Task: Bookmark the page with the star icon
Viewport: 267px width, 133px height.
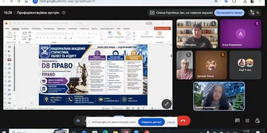Action: (x=216, y=1)
